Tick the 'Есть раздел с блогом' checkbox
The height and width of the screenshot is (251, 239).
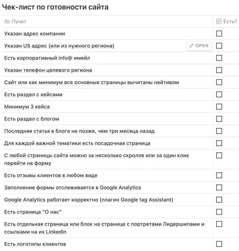pyautogui.click(x=219, y=119)
